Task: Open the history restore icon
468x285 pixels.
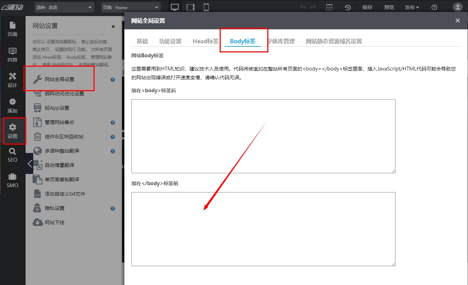Action: pyautogui.click(x=347, y=7)
